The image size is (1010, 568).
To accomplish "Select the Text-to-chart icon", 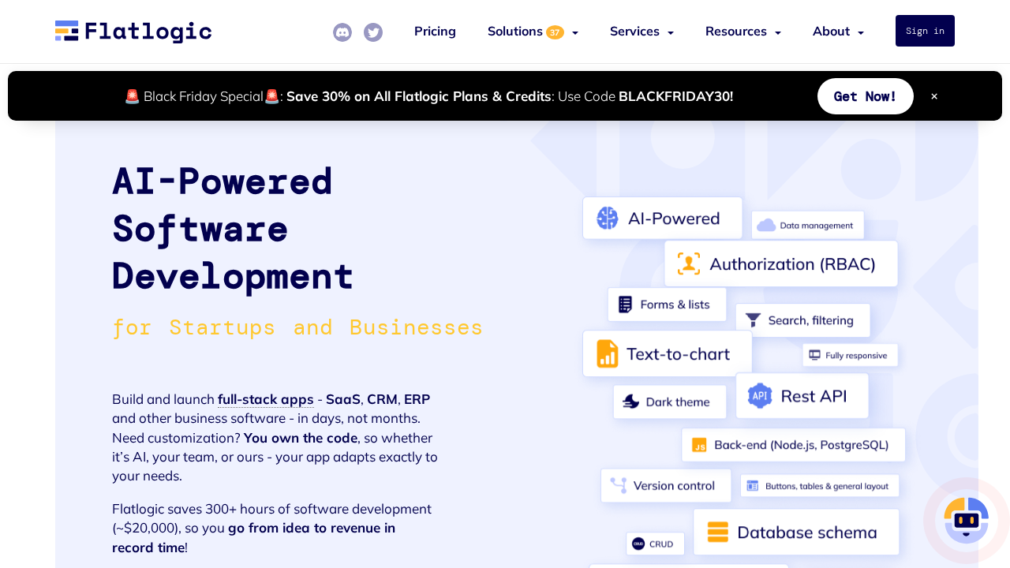I will (607, 353).
